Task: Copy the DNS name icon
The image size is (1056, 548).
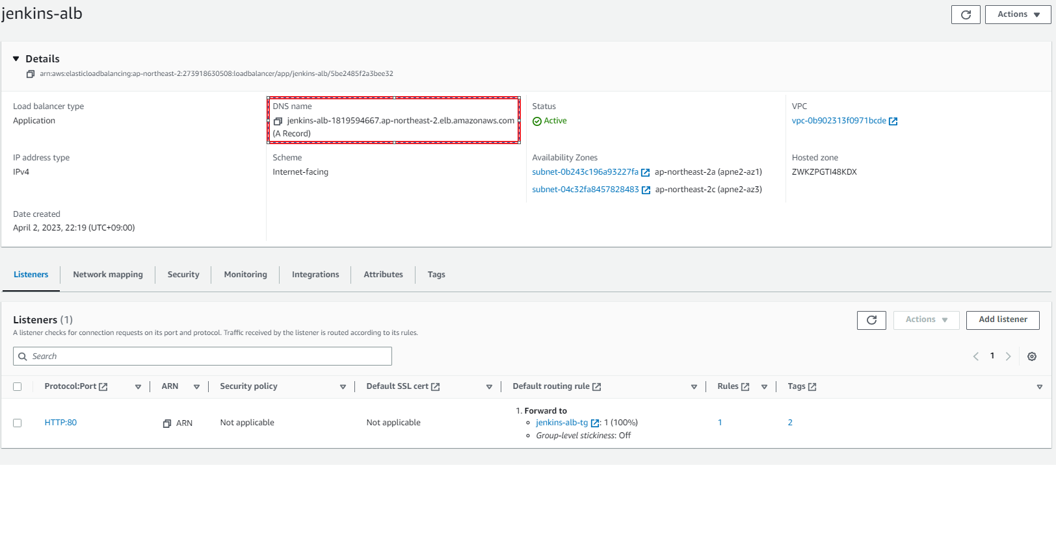Action: coord(278,121)
